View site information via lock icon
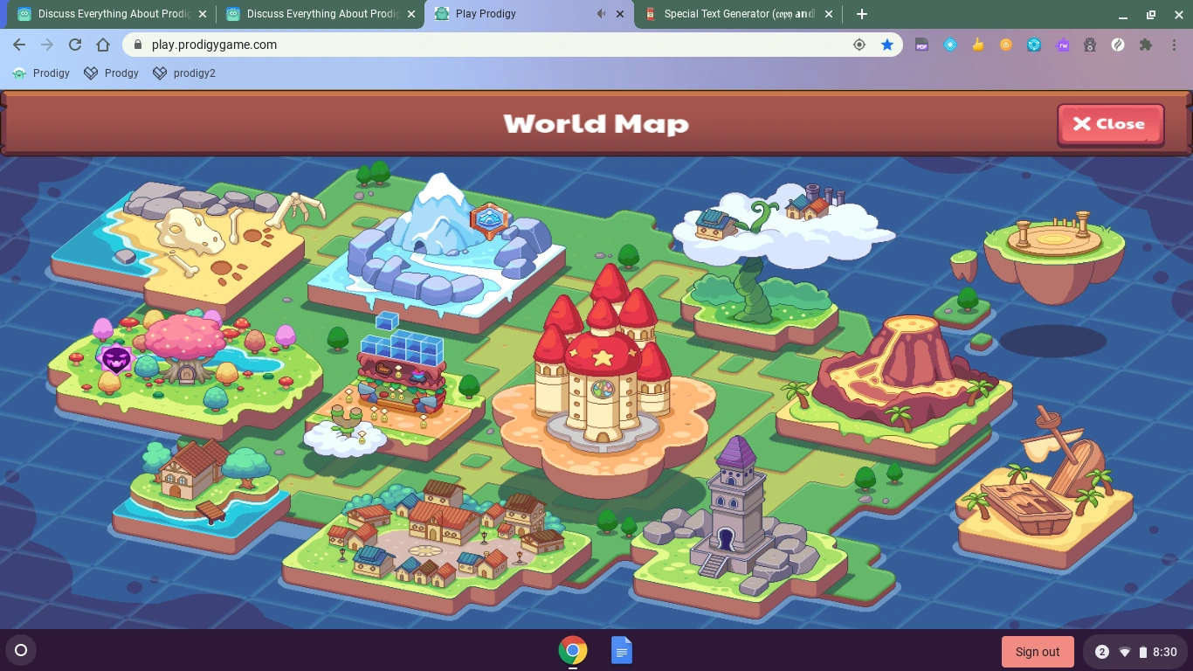This screenshot has height=671, width=1193. click(138, 45)
